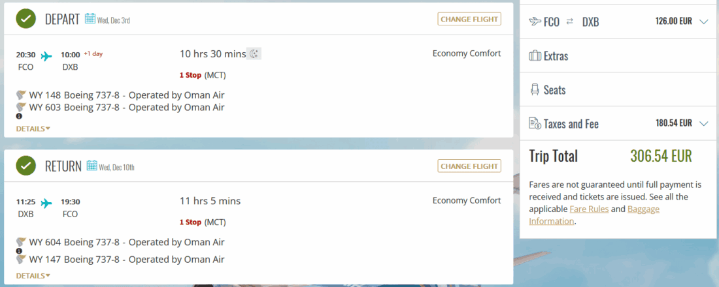Screen dimensions: 719x287
Task: Expand the Taxes and Fee 180.54 EUR chevron
Action: coord(703,124)
